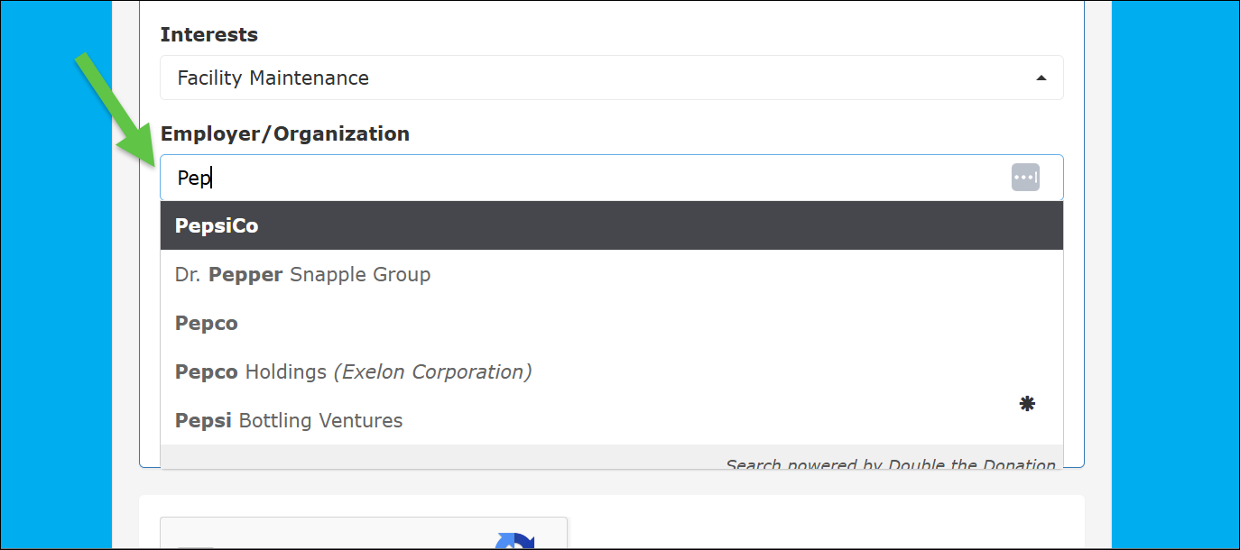Click the Interests field label

tap(209, 34)
